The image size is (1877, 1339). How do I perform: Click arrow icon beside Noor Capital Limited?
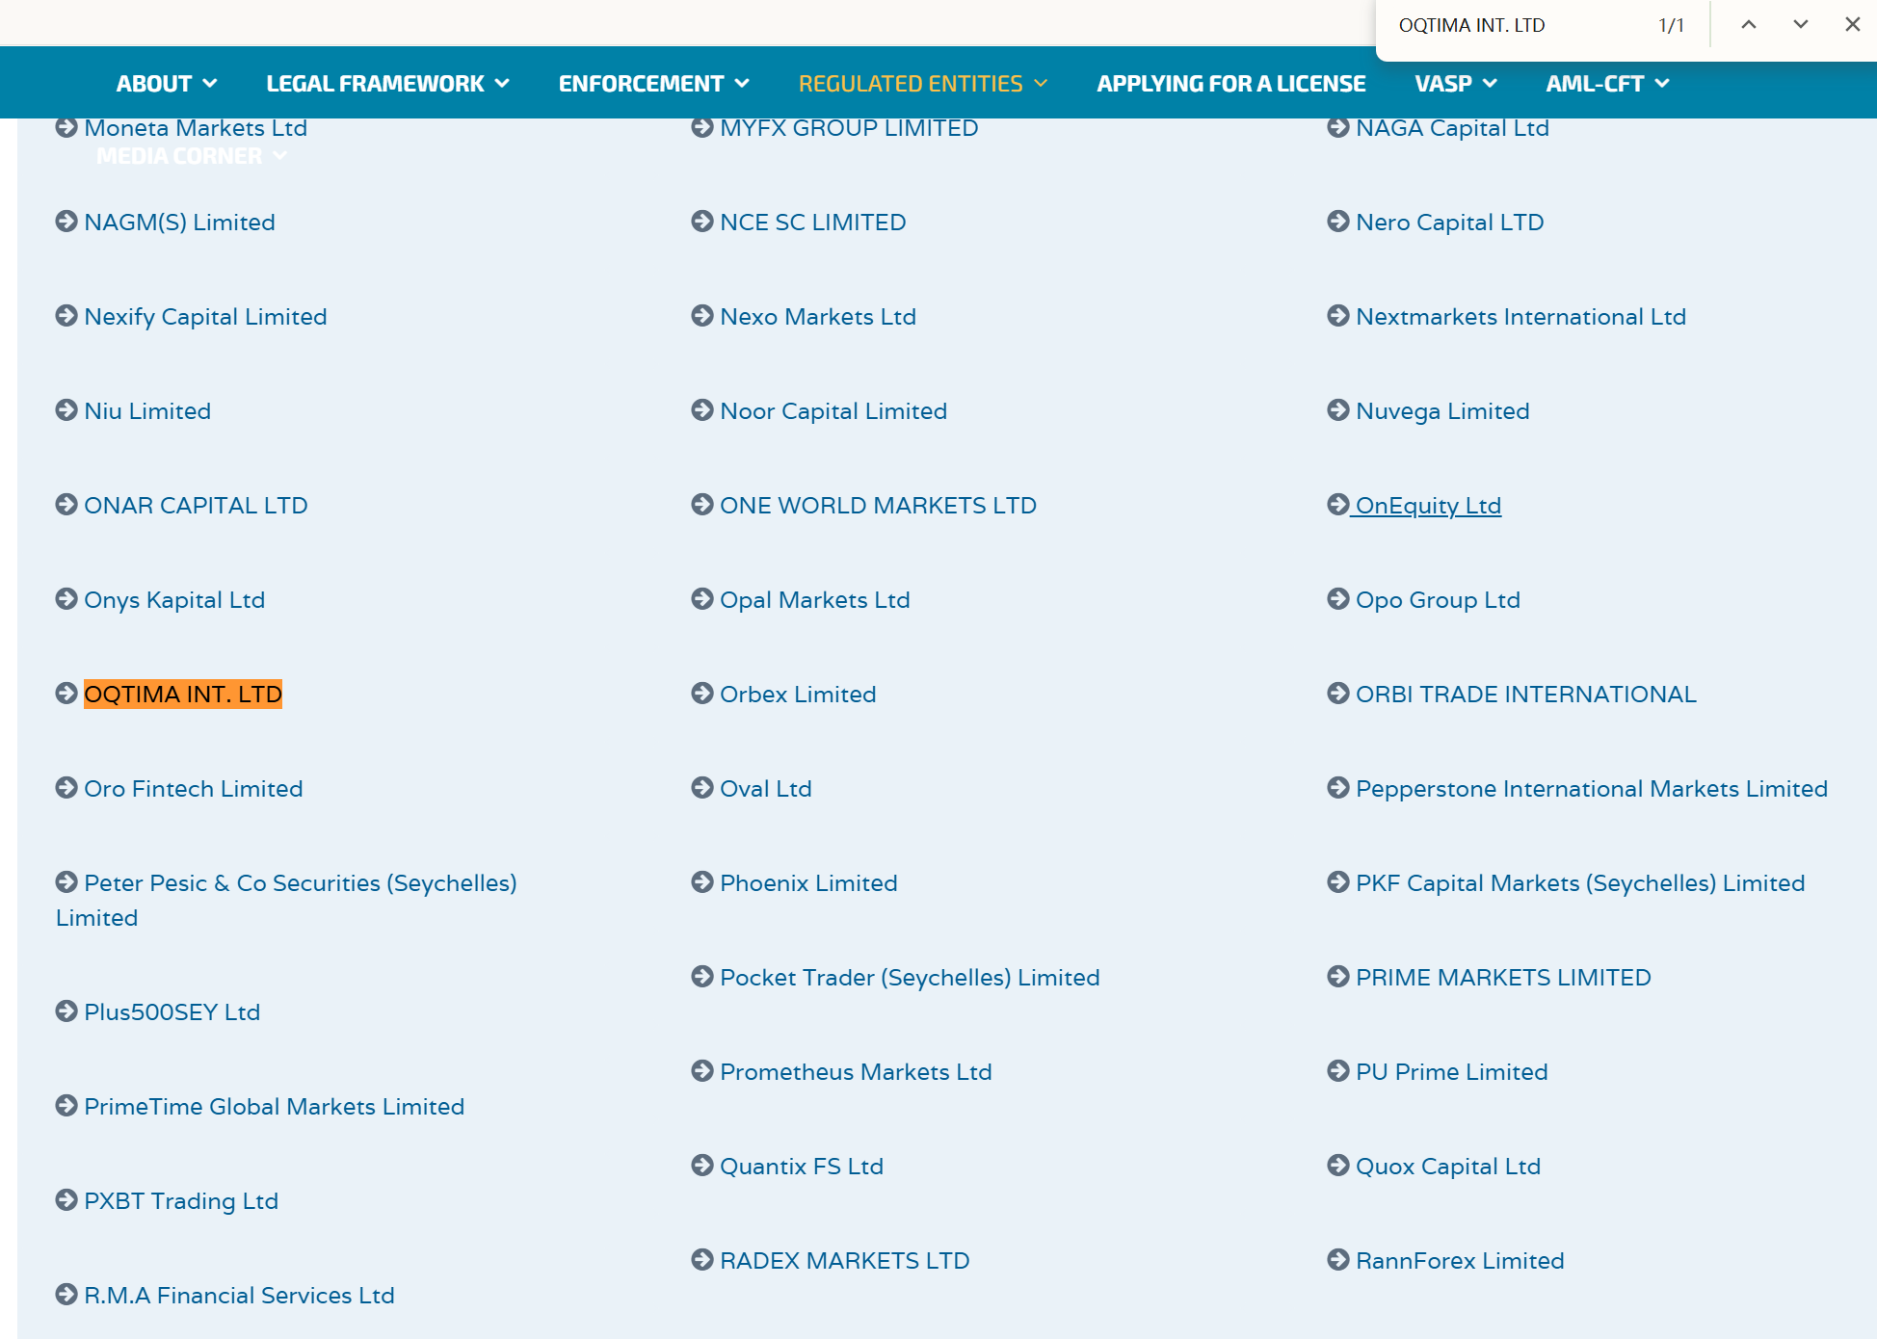tap(702, 410)
